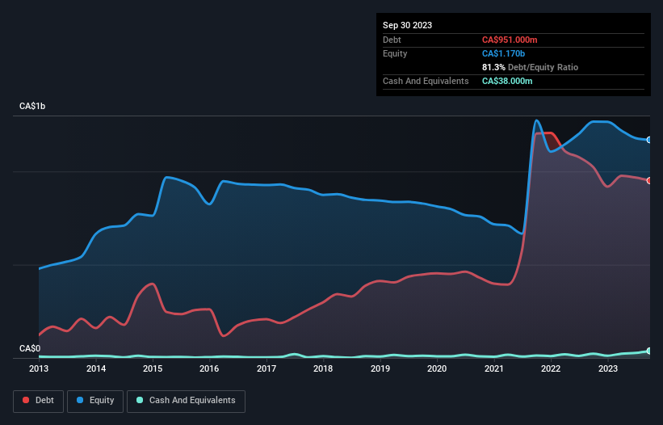Click the CA$0 y-axis label
663x425 pixels.
(x=30, y=348)
